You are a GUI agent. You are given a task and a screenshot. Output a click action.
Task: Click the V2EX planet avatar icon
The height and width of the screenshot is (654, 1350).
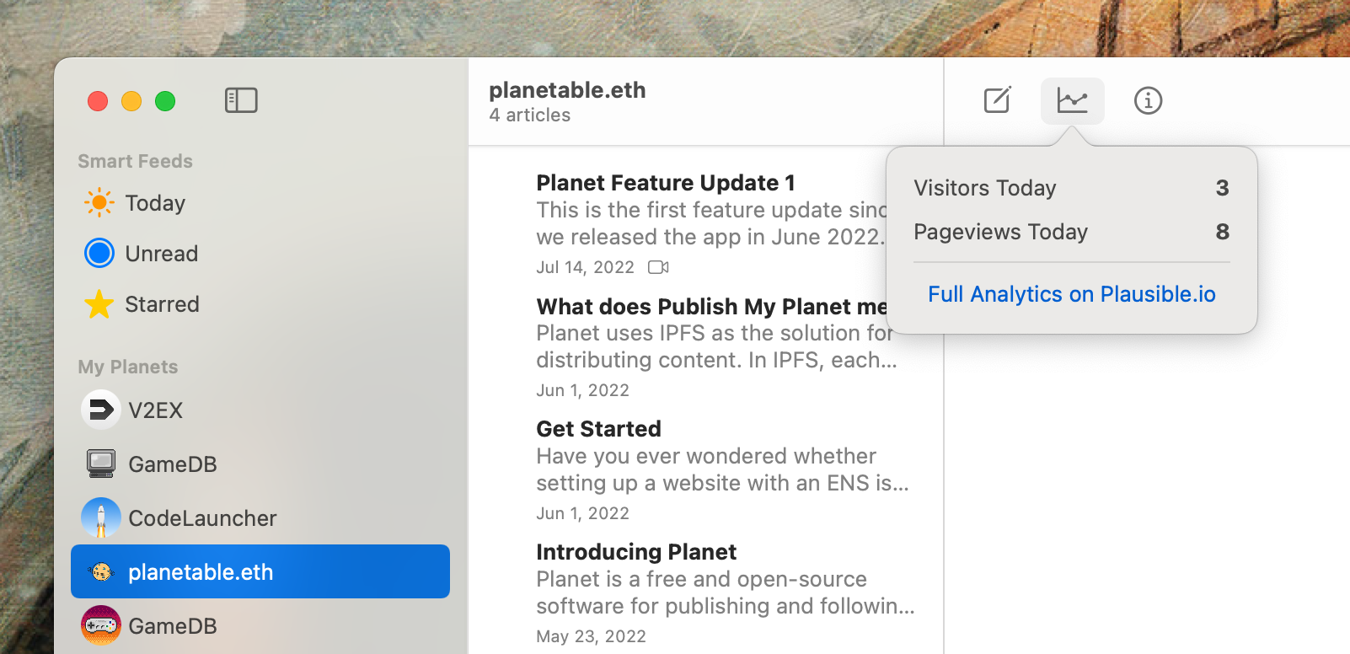pyautogui.click(x=100, y=410)
